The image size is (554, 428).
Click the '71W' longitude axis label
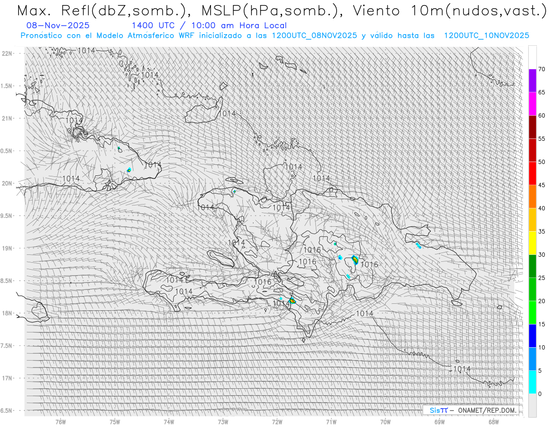coord(331,422)
